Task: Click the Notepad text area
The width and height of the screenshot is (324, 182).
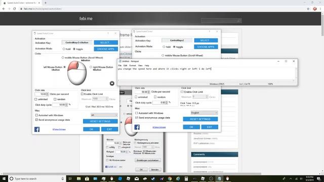Action: 206,73
